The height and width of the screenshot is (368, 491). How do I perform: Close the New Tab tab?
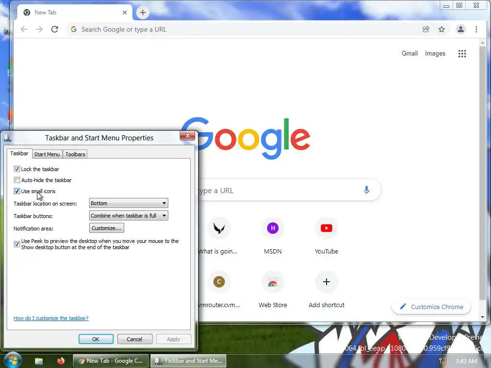(125, 12)
